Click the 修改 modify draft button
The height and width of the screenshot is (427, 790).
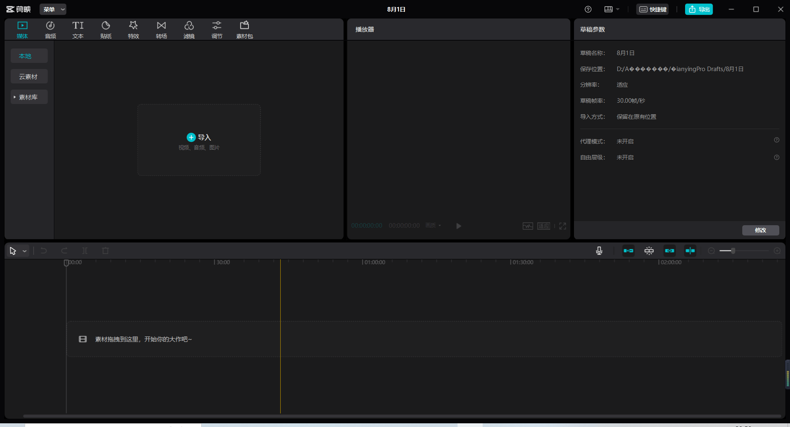coord(760,230)
